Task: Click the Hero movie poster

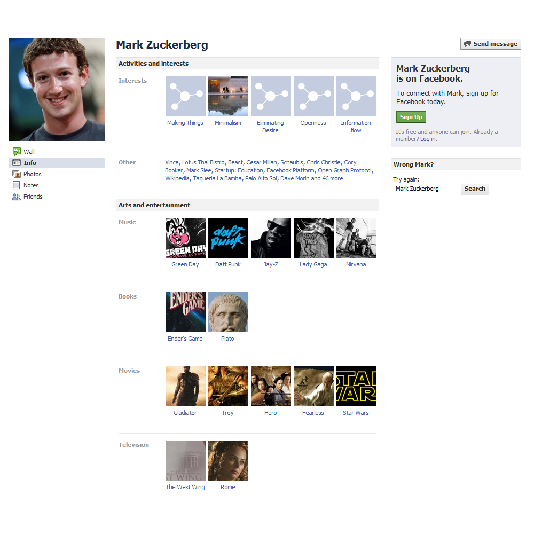Action: pos(271,387)
